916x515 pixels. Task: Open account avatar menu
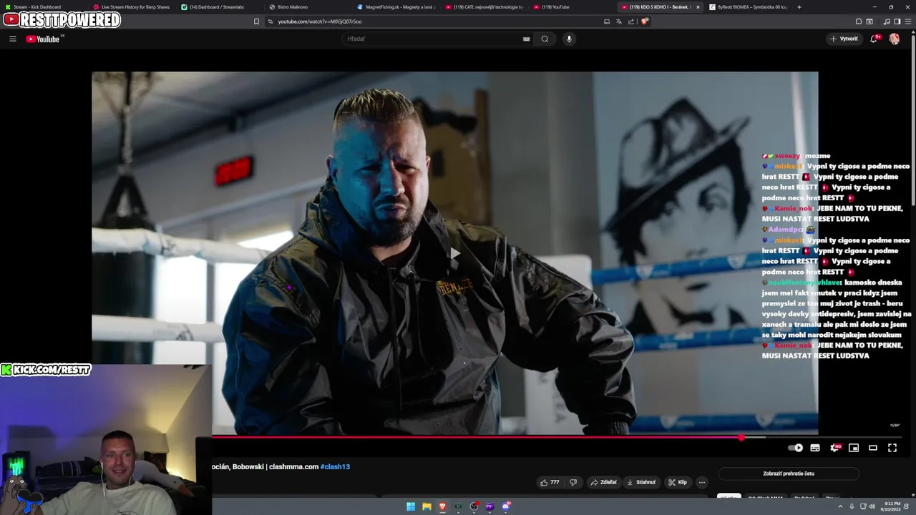tap(894, 39)
